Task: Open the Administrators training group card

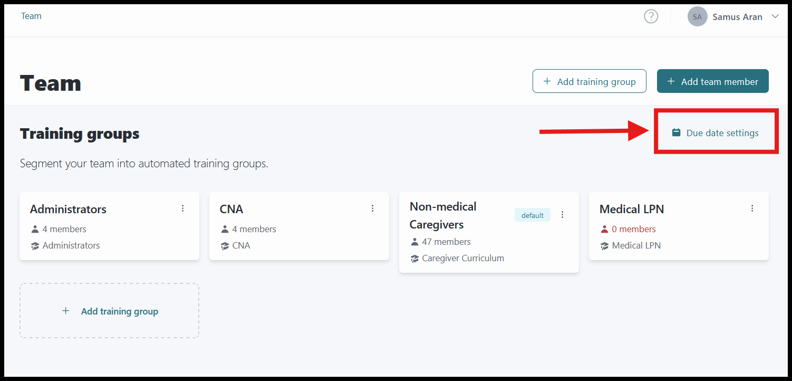Action: [x=110, y=226]
